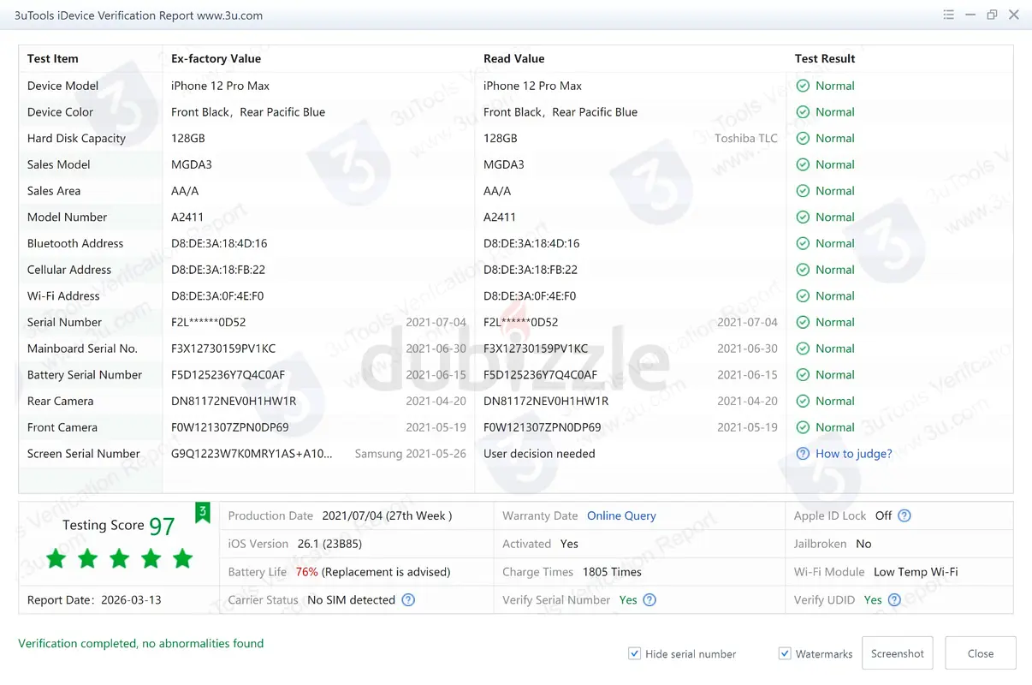Image resolution: width=1032 pixels, height=685 pixels.
Task: Maximize the verification report window
Action: pos(992,15)
